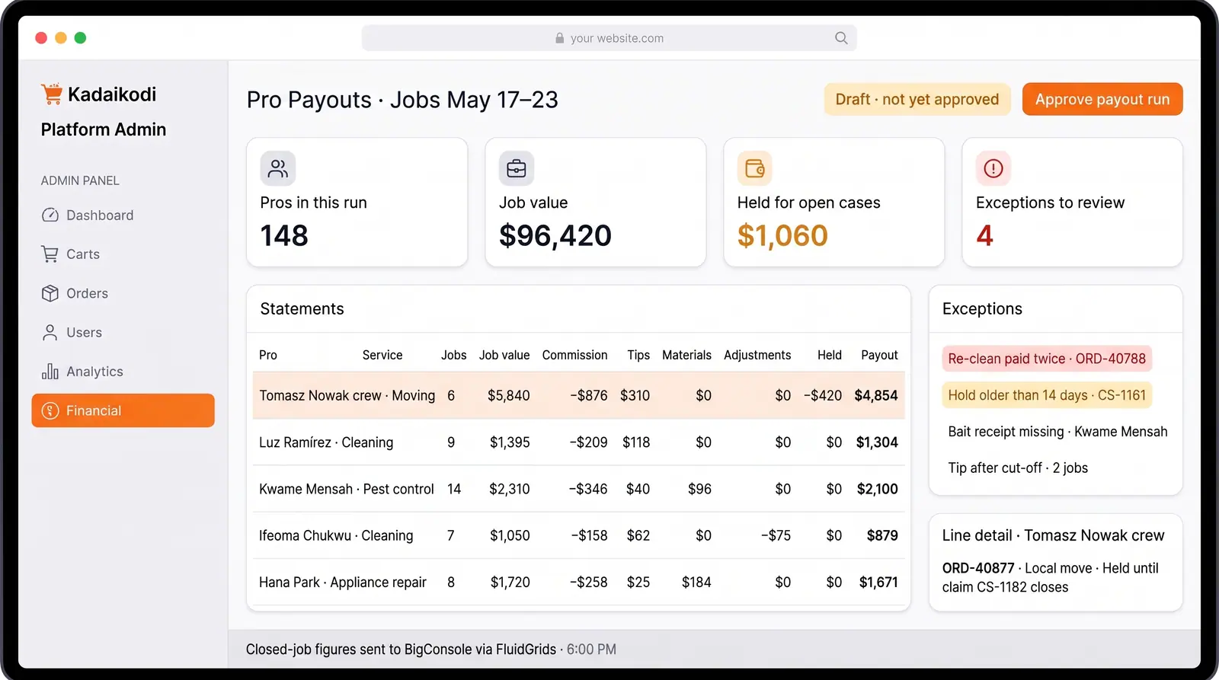Screen dimensions: 1219x680
Task: Open Hold older than 14 days CS-1161
Action: click(1047, 395)
